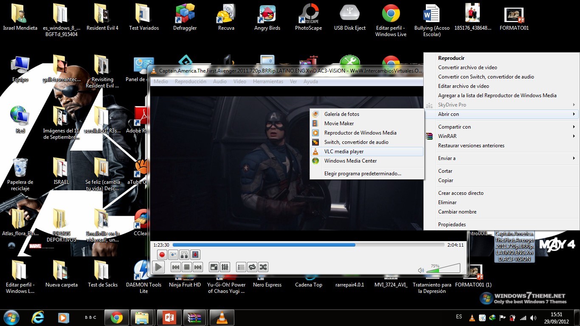Open the Equipo desktop icon

click(20, 69)
